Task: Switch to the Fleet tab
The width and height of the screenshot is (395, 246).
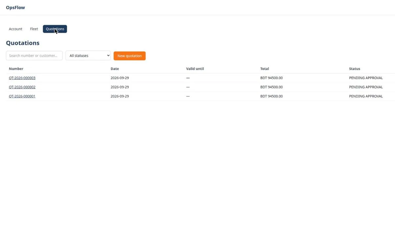Action: tap(34, 29)
